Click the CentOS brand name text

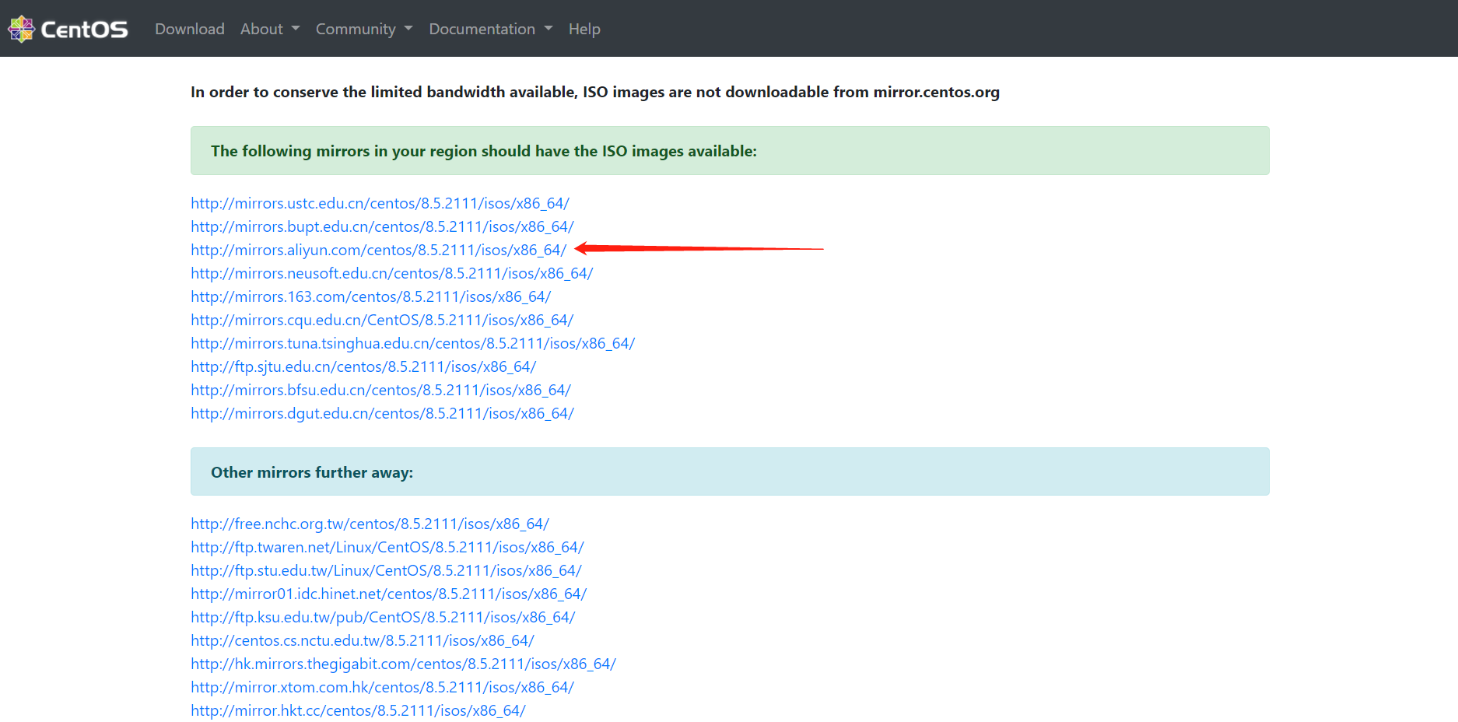(84, 30)
